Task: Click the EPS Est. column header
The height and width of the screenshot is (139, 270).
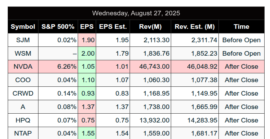Action: pyautogui.click(x=113, y=26)
